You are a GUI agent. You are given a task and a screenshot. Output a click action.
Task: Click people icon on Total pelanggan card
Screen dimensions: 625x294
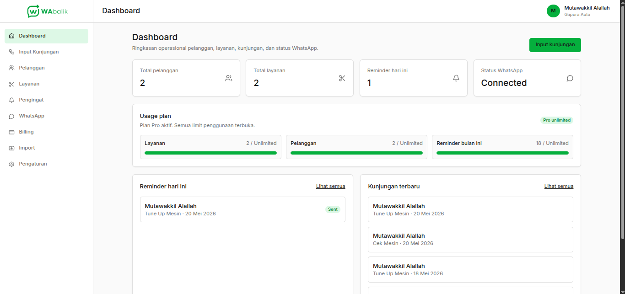(229, 78)
